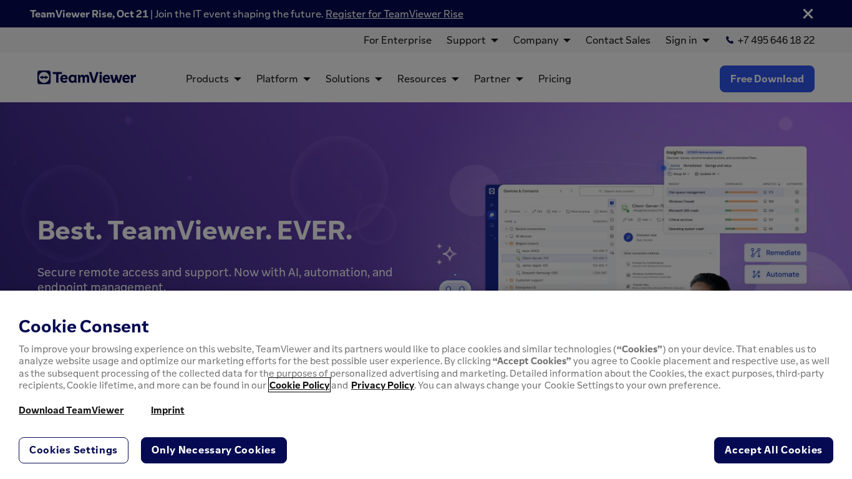Open the Solutions menu
Viewport: 852px width, 479px height.
[x=354, y=79]
